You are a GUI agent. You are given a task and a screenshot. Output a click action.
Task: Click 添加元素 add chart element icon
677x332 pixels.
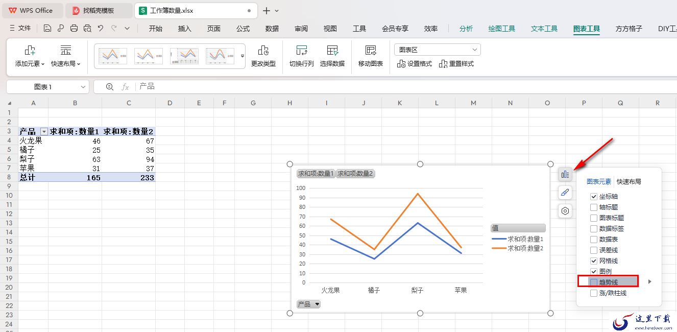tap(30, 51)
